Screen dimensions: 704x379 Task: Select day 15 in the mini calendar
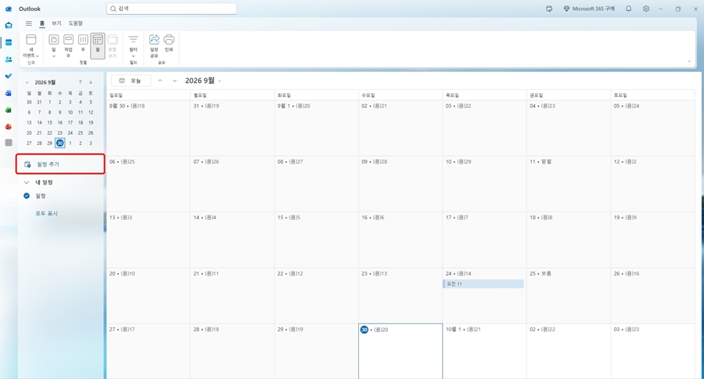point(49,122)
